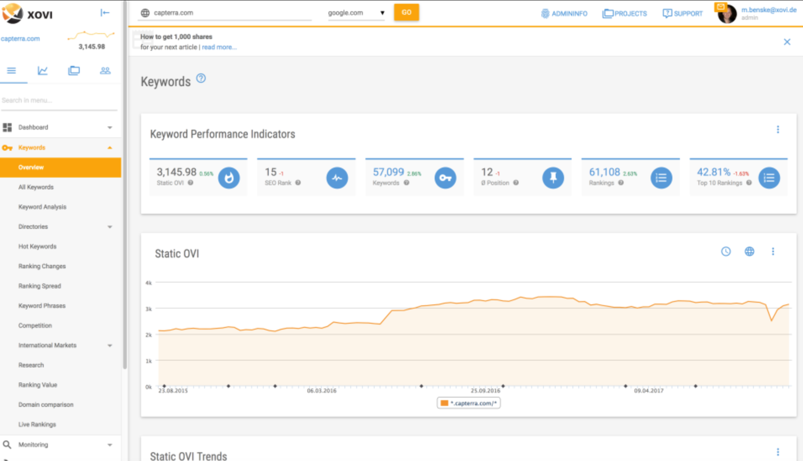803x461 pixels.
Task: Open Projects via the top bar icon
Action: (608, 13)
